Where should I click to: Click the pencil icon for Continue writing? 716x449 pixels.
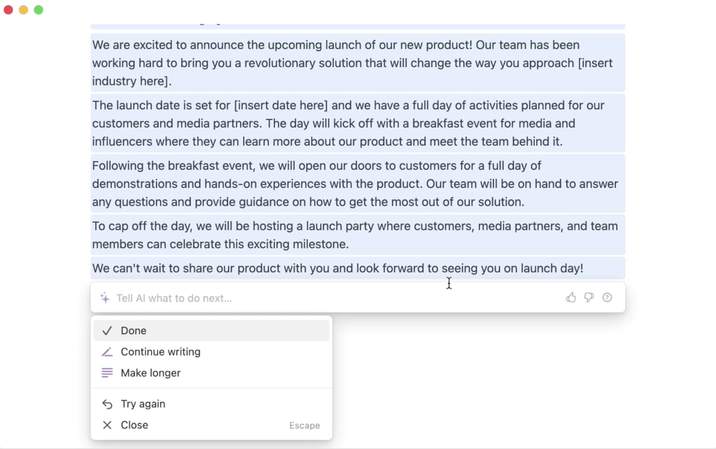click(107, 352)
